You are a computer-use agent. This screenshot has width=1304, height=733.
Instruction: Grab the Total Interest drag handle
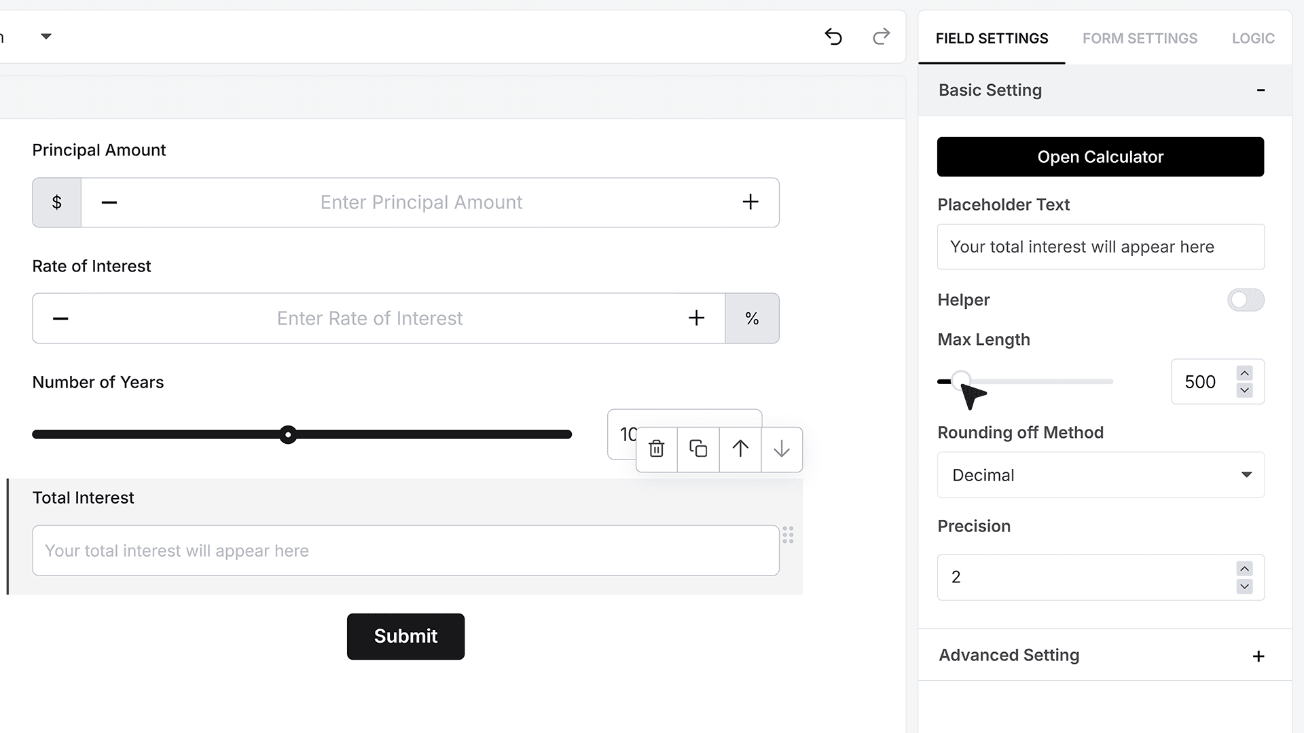point(788,535)
